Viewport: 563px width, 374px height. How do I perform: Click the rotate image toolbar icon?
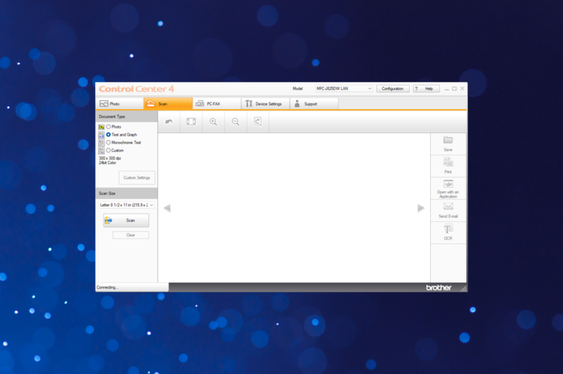258,122
